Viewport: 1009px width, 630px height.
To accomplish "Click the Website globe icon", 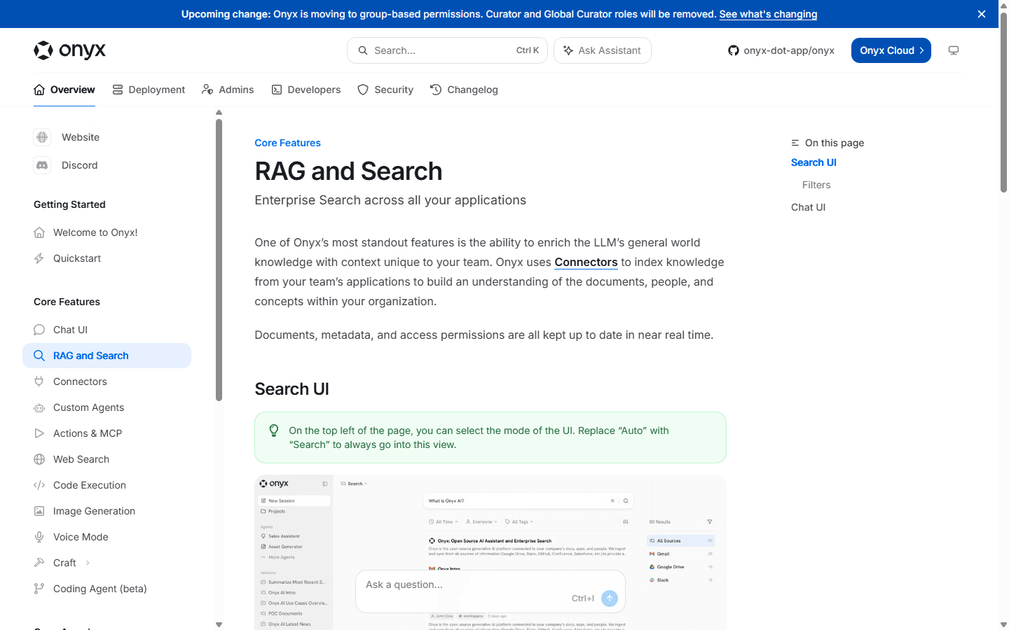I will click(x=42, y=137).
